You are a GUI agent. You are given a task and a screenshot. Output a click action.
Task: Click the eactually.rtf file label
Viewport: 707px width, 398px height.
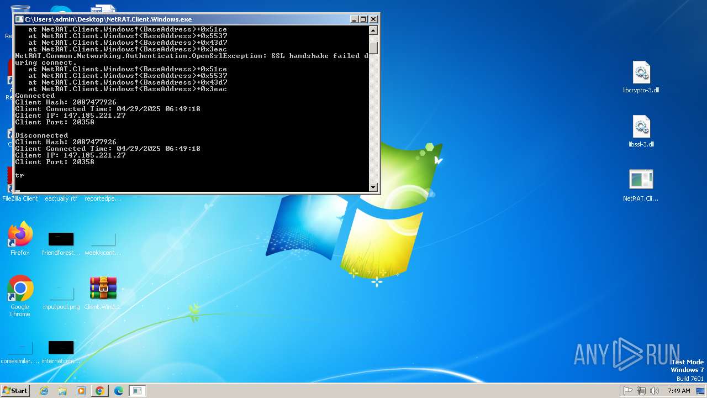pos(61,198)
